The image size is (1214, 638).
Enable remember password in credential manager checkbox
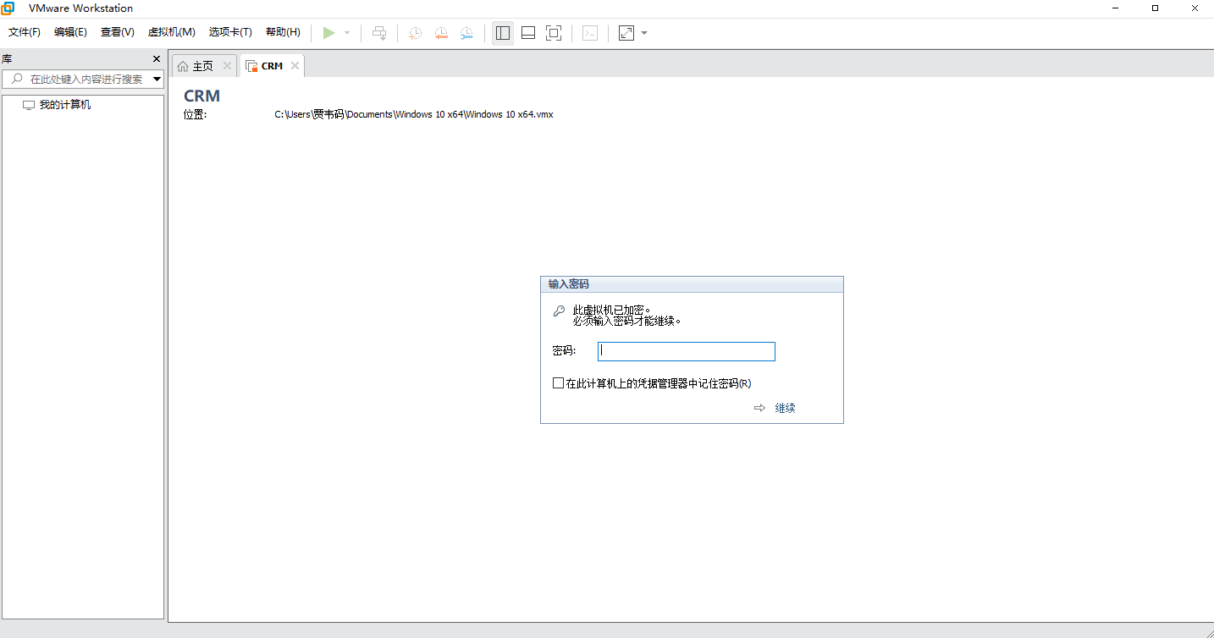pos(558,383)
